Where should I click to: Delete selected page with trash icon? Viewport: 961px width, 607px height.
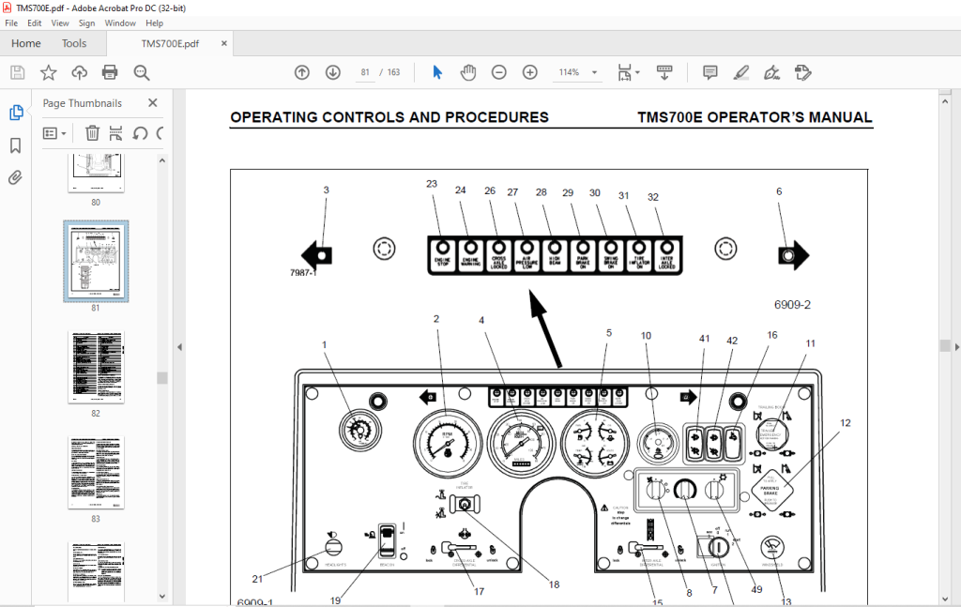92,133
